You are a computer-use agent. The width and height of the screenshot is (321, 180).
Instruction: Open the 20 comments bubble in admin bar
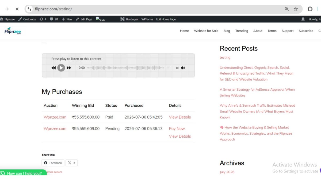[x=54, y=19]
